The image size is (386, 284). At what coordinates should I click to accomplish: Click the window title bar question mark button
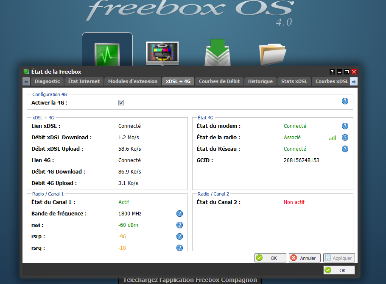click(332, 72)
